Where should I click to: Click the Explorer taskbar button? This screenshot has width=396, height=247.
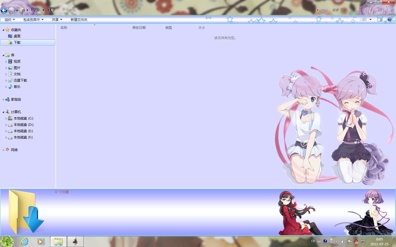pos(58,242)
